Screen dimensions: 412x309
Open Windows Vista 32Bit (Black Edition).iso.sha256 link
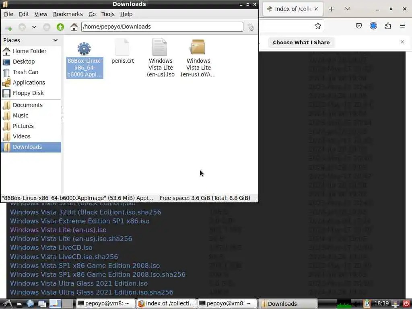(x=85, y=212)
